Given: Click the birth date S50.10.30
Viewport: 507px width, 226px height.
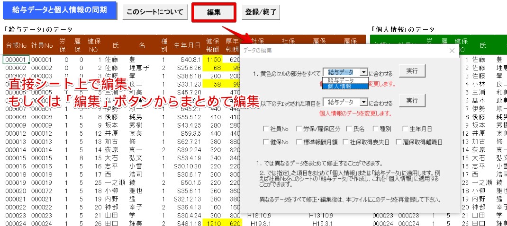Looking at the screenshot, I should tap(188, 166).
